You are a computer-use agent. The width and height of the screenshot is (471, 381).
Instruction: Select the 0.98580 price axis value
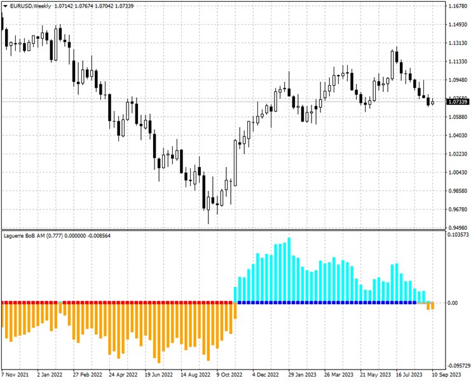coord(458,190)
